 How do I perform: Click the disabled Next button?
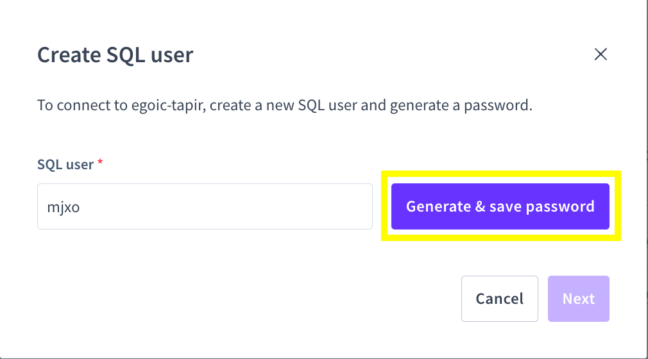tap(578, 299)
